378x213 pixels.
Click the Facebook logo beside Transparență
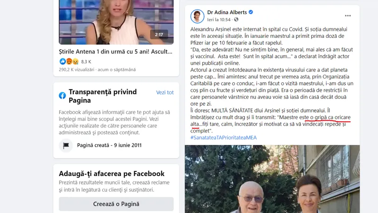(62, 96)
